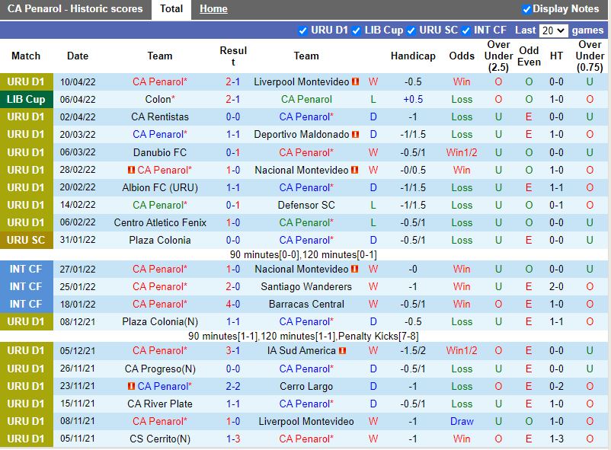Click the 2-1 result for 10/04/22
The height and width of the screenshot is (450, 611).
(x=232, y=81)
